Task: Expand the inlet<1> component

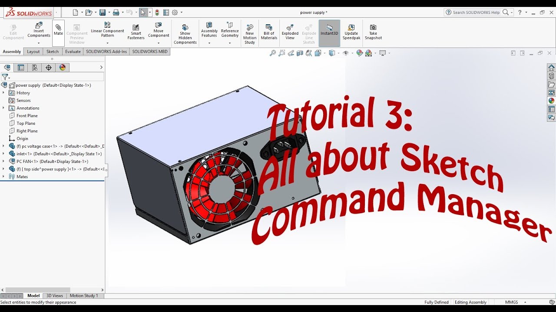Action: tap(3, 154)
